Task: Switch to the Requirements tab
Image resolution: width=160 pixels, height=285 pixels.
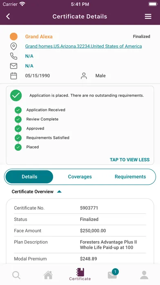Action: click(130, 176)
